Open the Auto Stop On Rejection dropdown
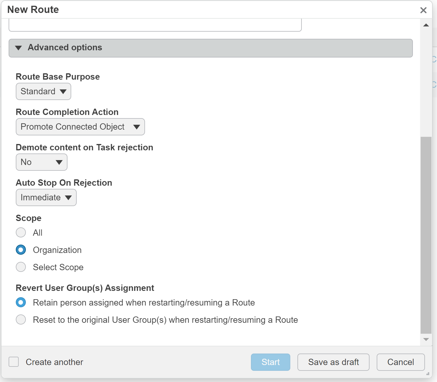Viewport: 437px width, 382px height. pyautogui.click(x=46, y=197)
